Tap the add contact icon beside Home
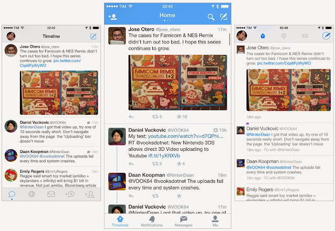 (x=113, y=17)
